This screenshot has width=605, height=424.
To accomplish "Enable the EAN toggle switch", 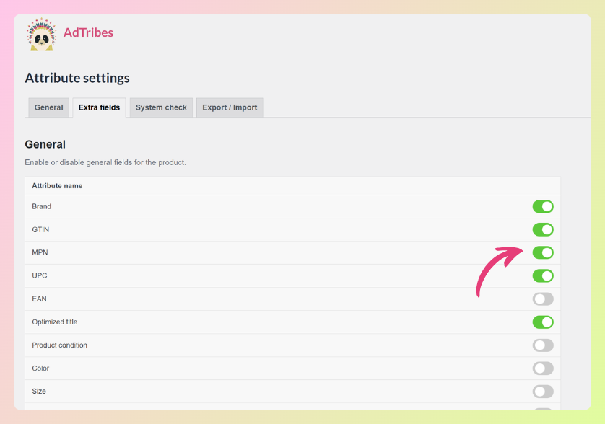I will point(543,299).
